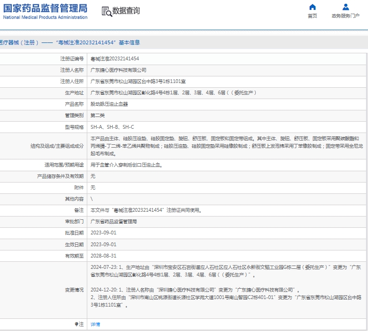Click the 附件 row label
This screenshot has width=368, height=333.
point(79,188)
